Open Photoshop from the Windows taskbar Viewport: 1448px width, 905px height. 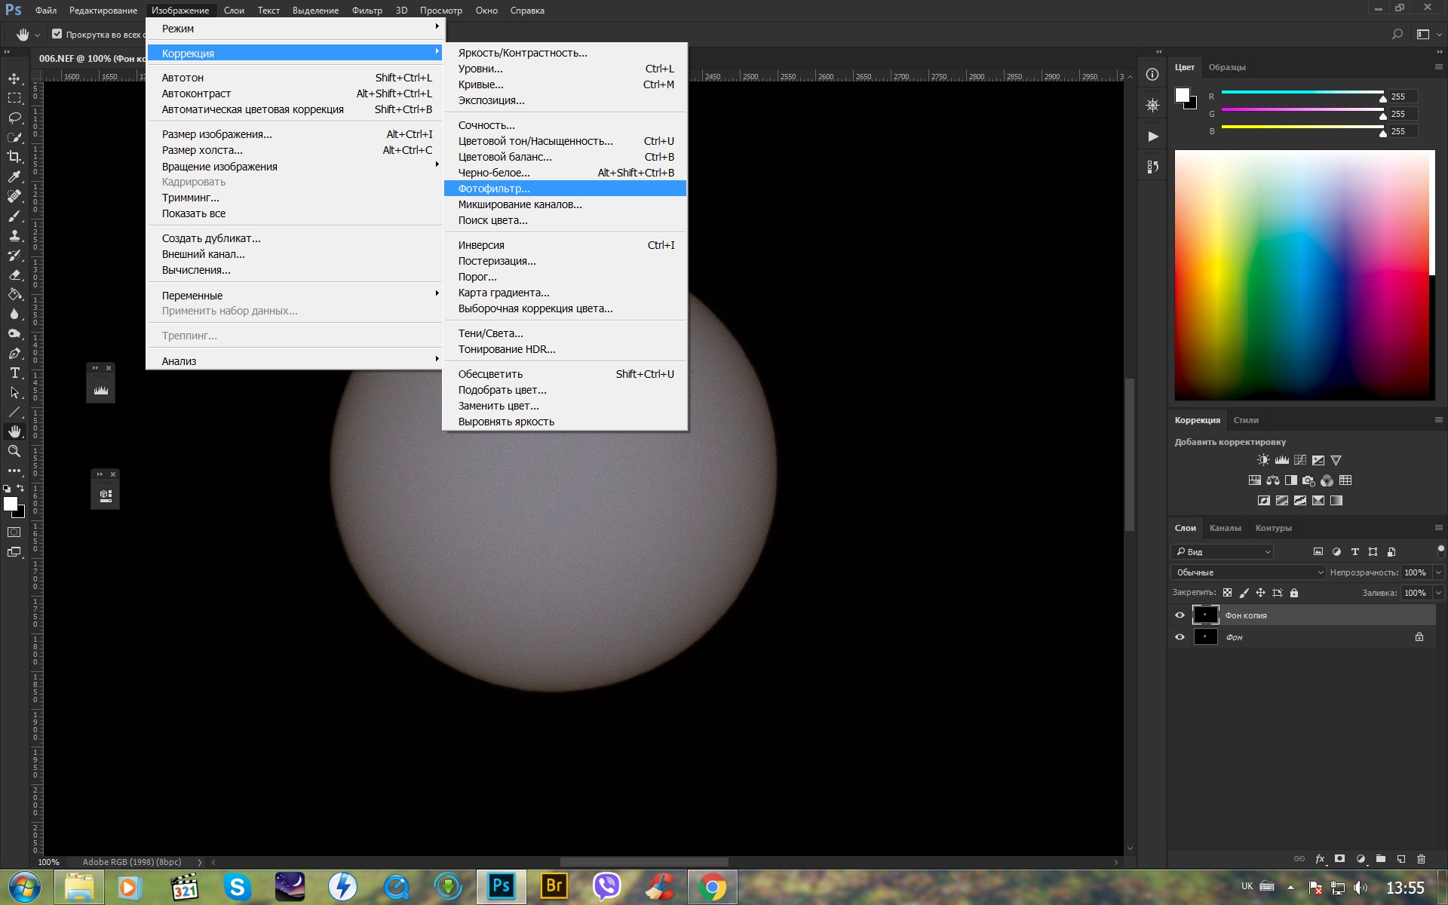501,886
